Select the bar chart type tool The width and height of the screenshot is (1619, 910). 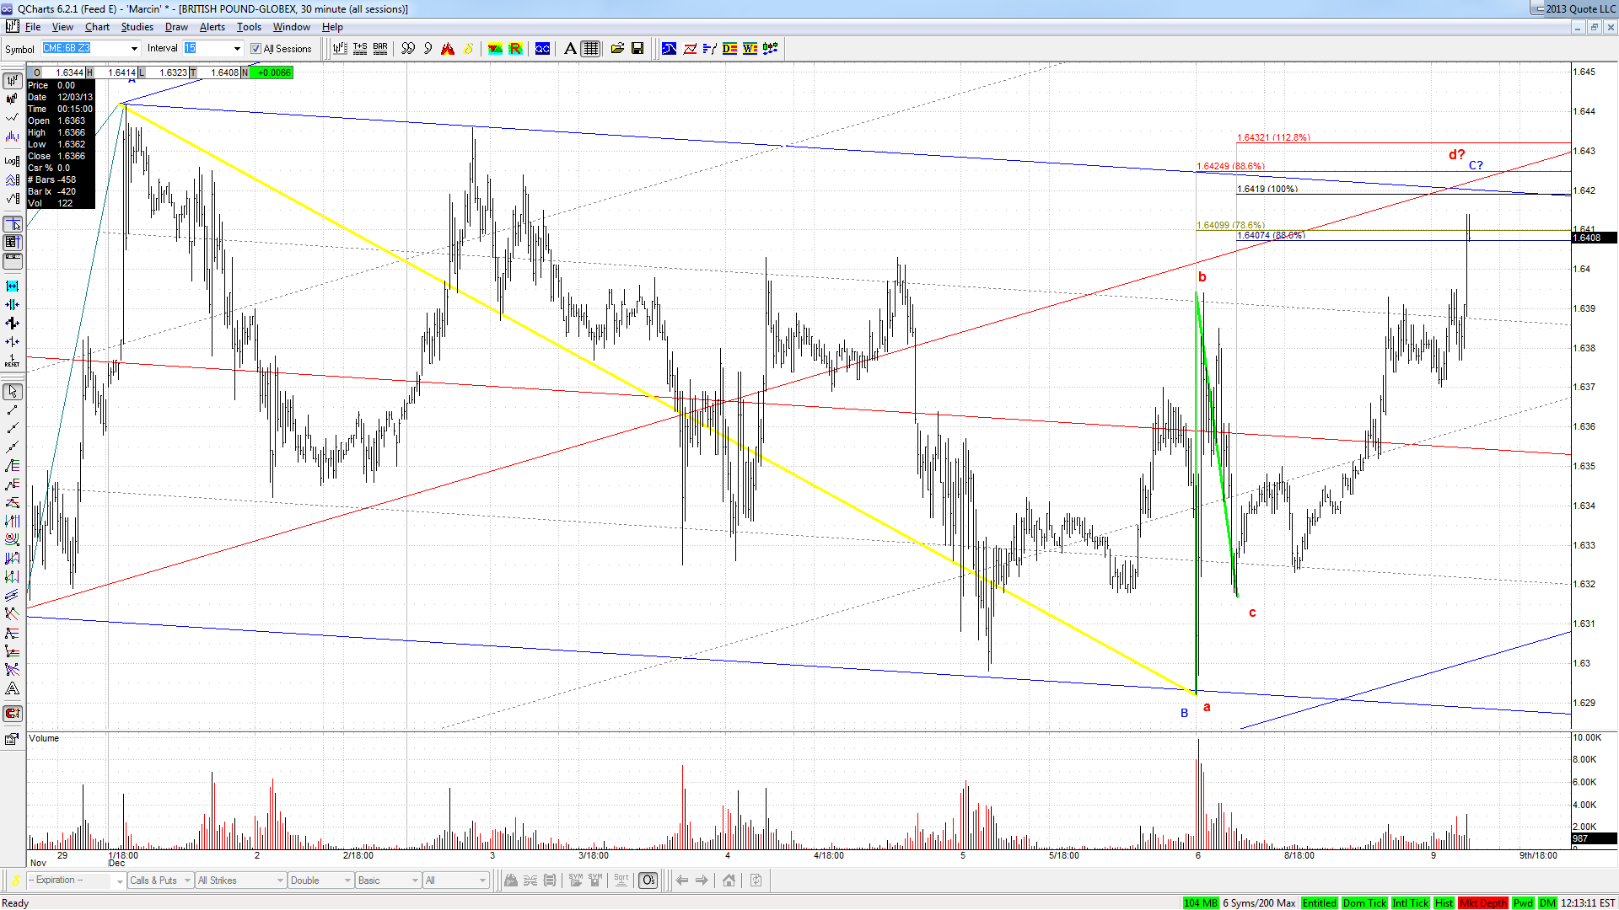12,81
